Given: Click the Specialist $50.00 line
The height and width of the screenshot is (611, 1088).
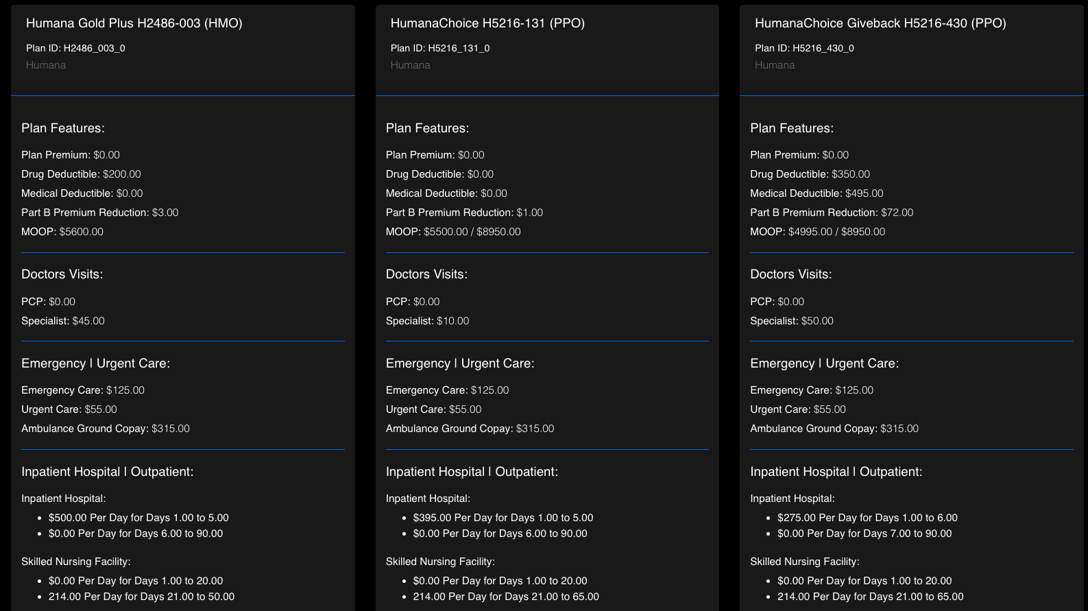Looking at the screenshot, I should (792, 321).
